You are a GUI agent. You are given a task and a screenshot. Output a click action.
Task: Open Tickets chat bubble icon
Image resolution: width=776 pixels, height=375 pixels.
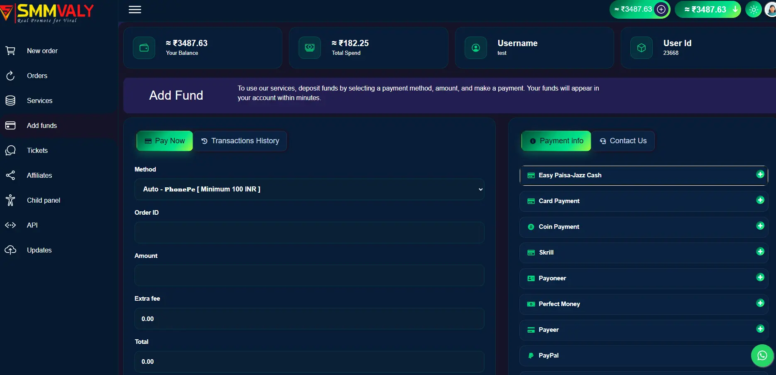click(x=10, y=150)
